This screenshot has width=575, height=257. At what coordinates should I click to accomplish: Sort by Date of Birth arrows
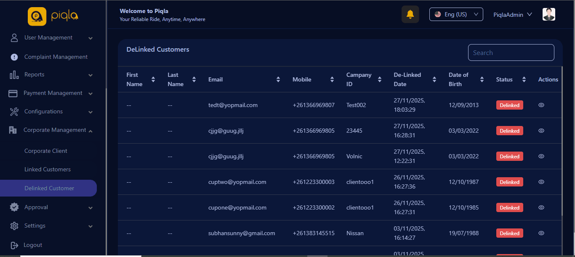pyautogui.click(x=482, y=79)
